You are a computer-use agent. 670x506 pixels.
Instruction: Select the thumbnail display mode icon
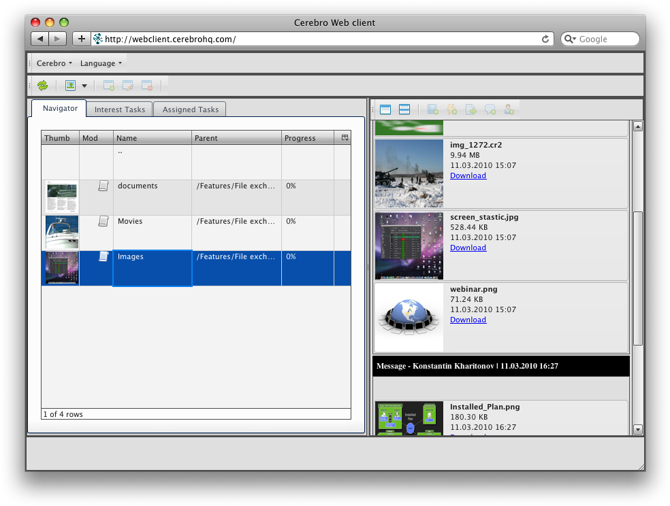tap(71, 85)
